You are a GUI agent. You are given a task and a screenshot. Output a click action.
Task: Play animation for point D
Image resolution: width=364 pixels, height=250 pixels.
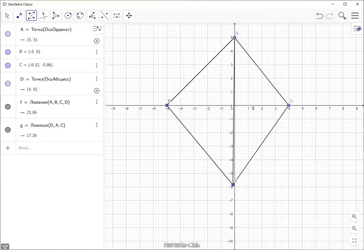pos(96,90)
